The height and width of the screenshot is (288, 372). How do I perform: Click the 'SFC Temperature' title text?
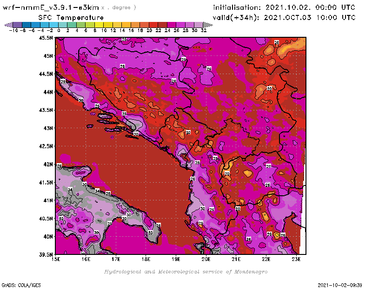coord(71,18)
